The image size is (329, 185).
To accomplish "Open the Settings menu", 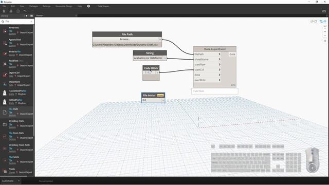I will coord(47,6).
